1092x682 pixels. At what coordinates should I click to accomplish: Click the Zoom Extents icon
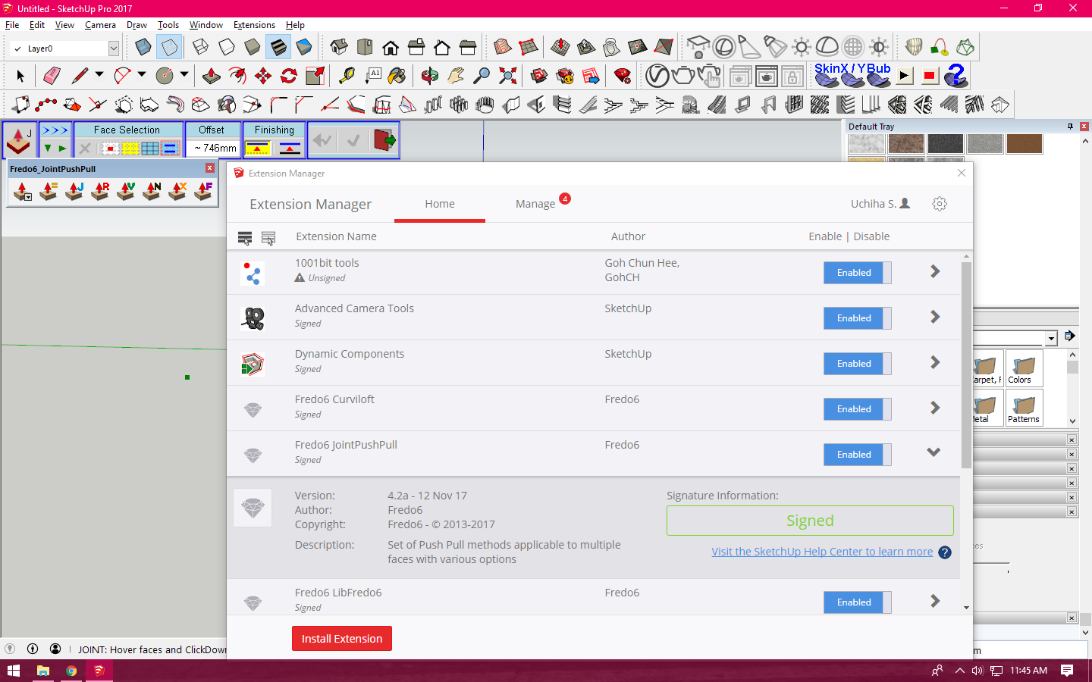point(508,76)
